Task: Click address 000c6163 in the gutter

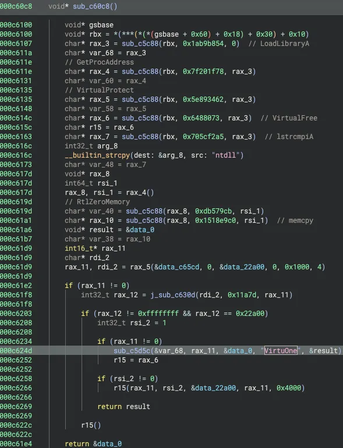Action: point(16,137)
